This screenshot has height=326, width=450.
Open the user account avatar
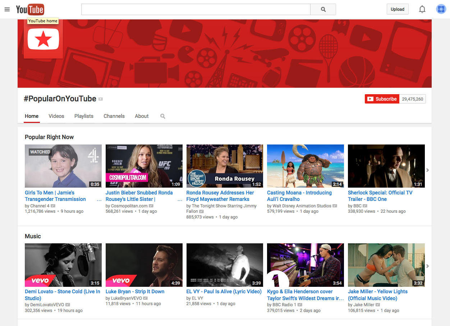[441, 9]
